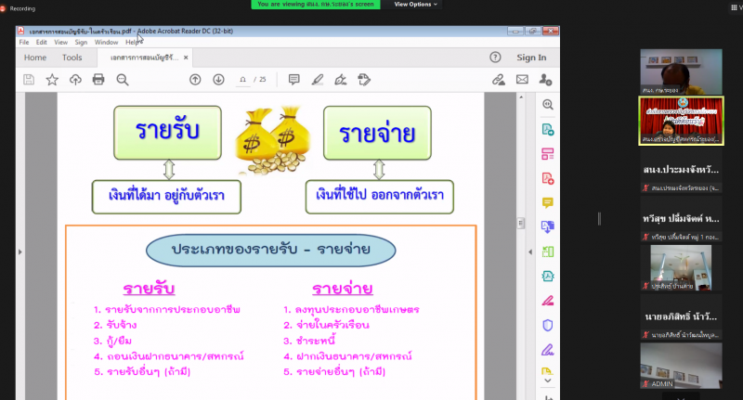Open the sign document pen icon
Screen dimensions: 743x400
click(x=341, y=80)
